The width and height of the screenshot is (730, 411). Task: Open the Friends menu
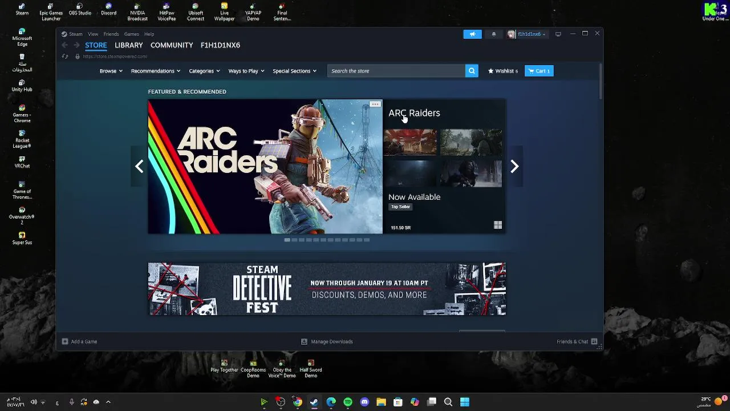point(111,34)
